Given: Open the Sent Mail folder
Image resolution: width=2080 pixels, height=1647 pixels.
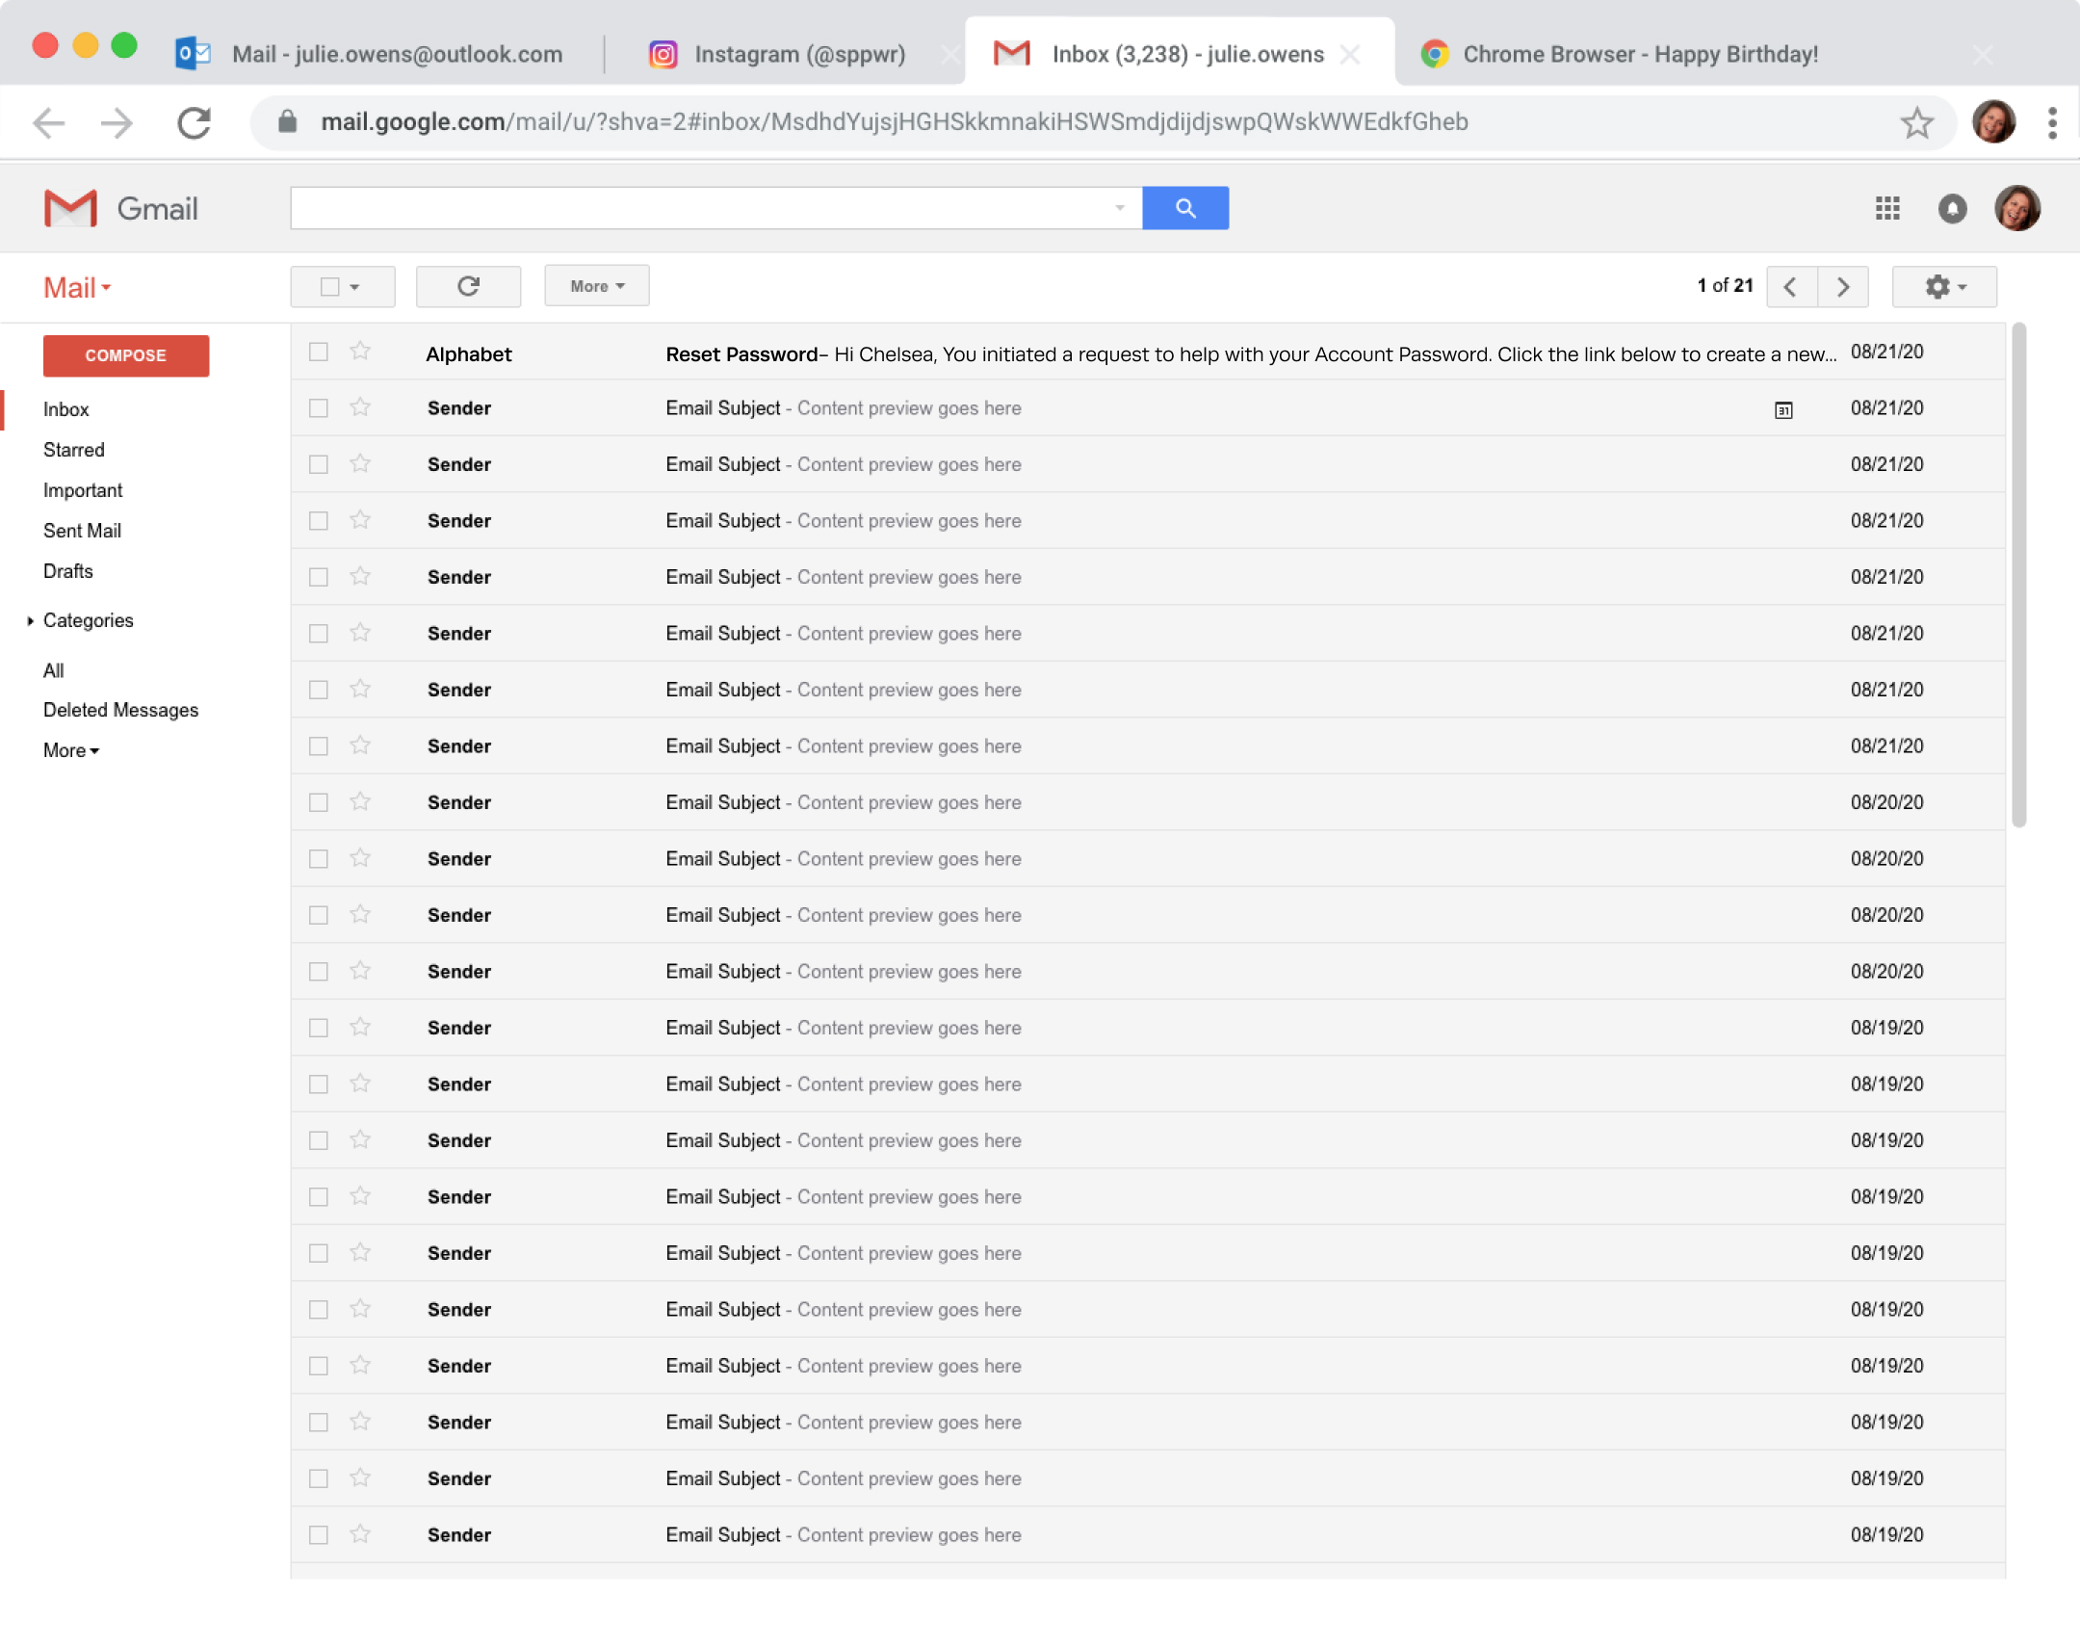Looking at the screenshot, I should [82, 531].
